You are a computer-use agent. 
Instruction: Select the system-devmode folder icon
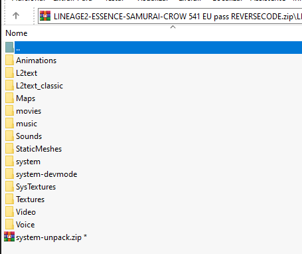9,174
